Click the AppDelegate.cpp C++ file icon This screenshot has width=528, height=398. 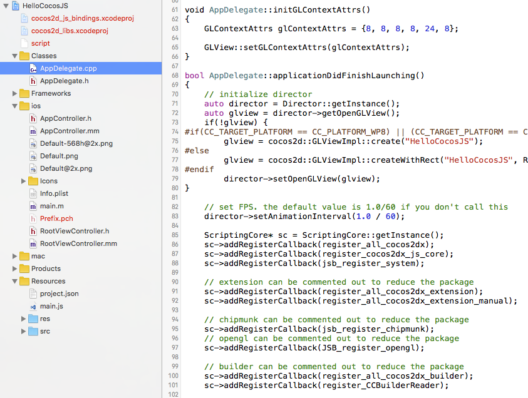tap(33, 68)
